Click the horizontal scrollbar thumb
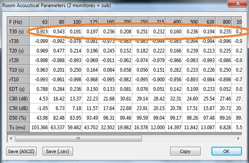 click(x=78, y=138)
